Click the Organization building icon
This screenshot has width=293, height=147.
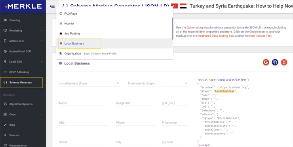coord(61,53)
